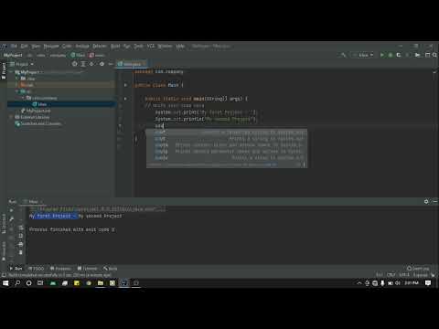Viewport: 439px width, 329px height.
Task: Open the Refactor menu
Action: click(x=100, y=47)
